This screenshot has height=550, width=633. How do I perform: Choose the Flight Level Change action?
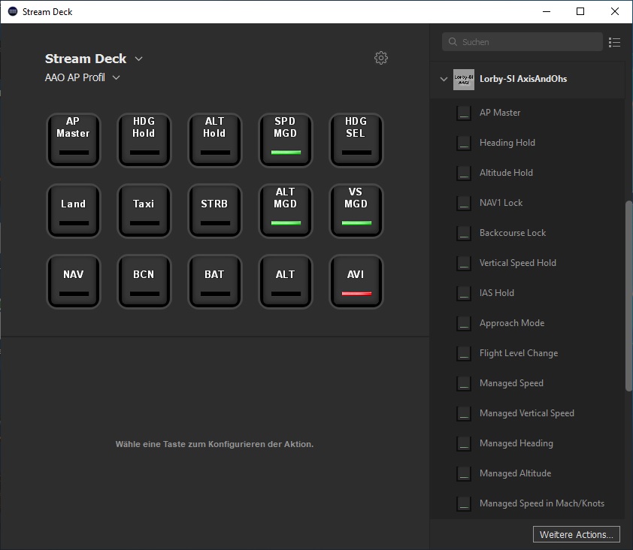point(518,353)
